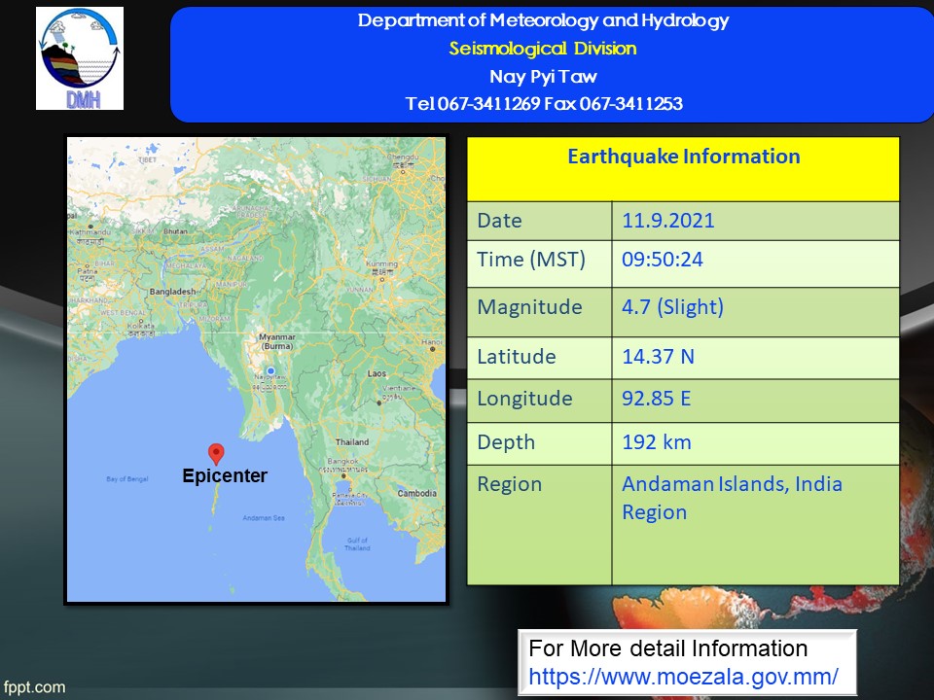Click the 'Epicenter' label on map

coord(225,475)
